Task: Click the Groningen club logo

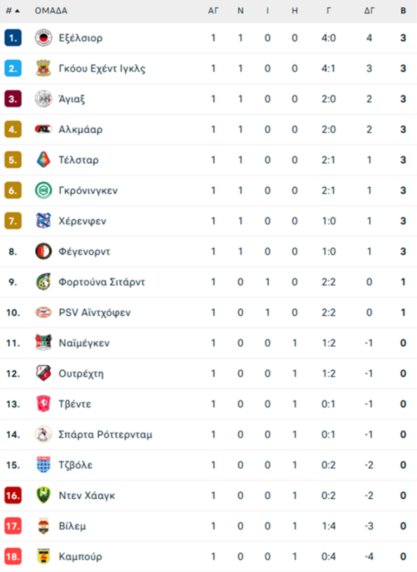Action: coord(44,191)
